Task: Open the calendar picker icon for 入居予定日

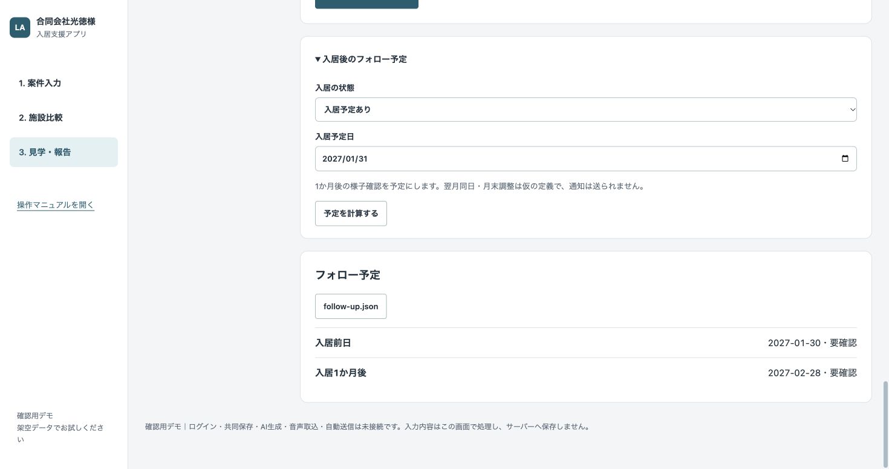Action: coord(845,159)
